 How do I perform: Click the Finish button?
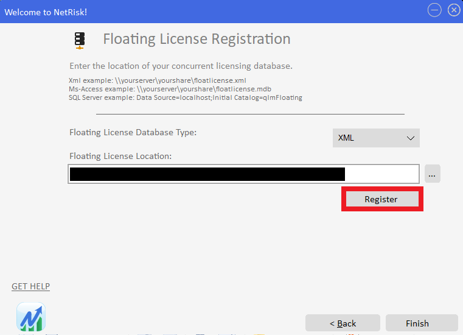pos(422,323)
